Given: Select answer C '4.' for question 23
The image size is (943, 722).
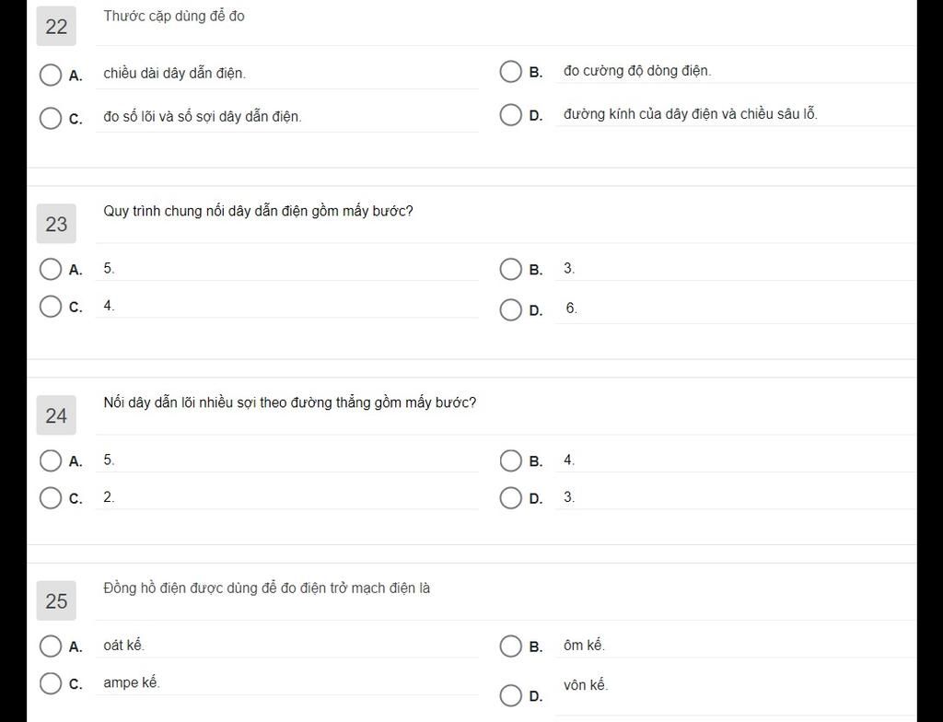Looking at the screenshot, I should [x=51, y=306].
